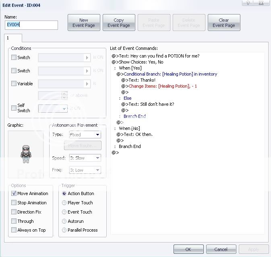Click the help question mark icon
The height and width of the screenshot is (257, 271).
(x=248, y=3)
